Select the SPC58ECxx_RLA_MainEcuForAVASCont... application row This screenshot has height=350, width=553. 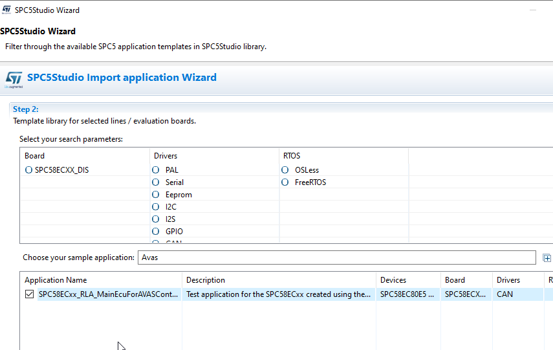pos(108,294)
